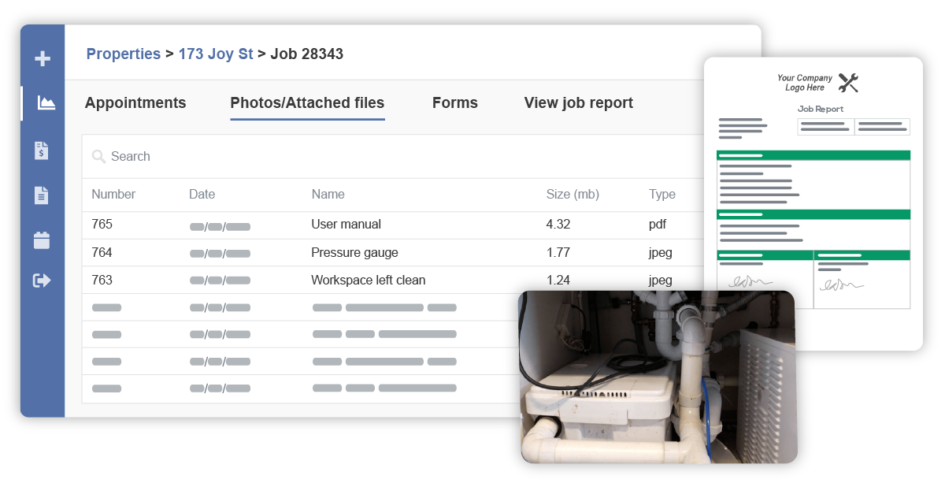Click inside the Search field

236,156
